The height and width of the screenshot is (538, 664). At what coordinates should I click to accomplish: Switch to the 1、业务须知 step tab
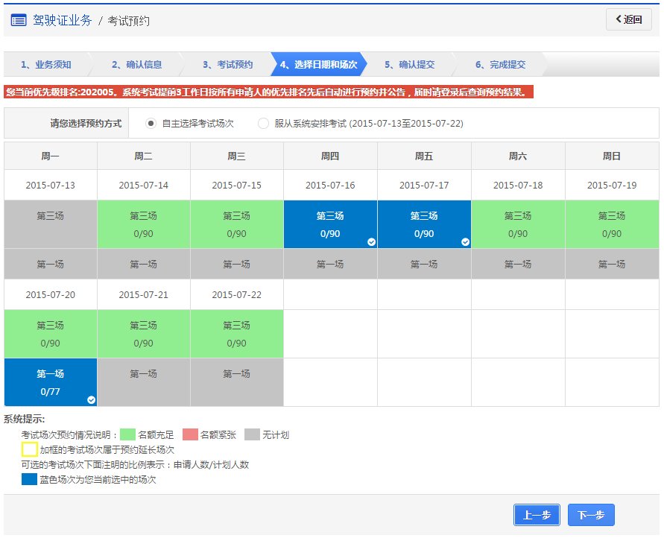(x=45, y=64)
